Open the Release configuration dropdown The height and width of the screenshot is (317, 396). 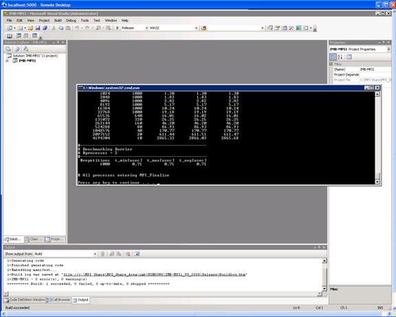pyautogui.click(x=135, y=28)
